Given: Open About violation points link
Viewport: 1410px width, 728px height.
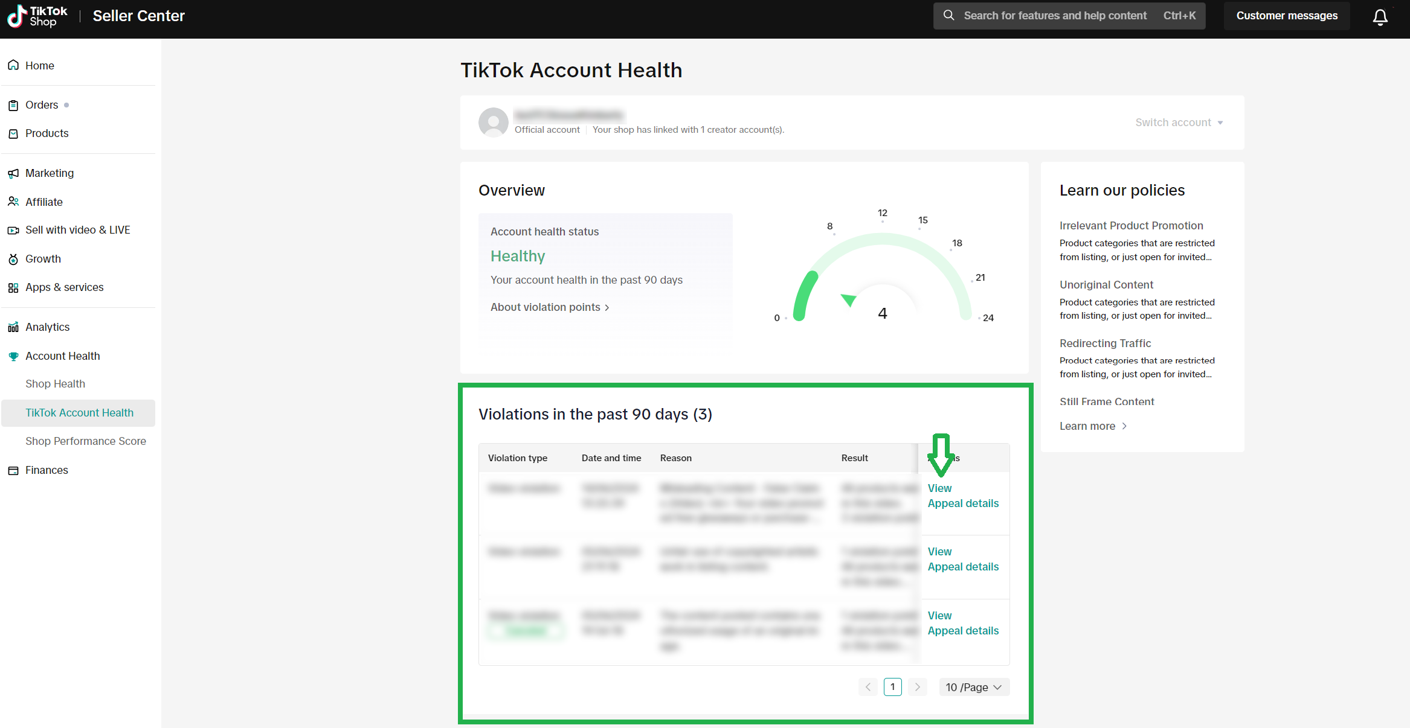Looking at the screenshot, I should (x=550, y=307).
